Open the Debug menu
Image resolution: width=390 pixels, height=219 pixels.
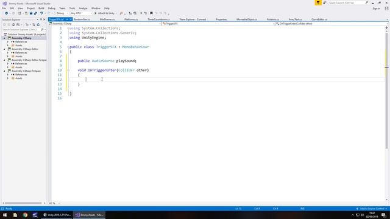point(52,8)
